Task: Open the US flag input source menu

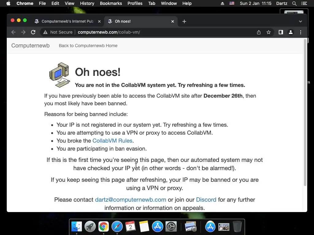Action: pos(232,3)
